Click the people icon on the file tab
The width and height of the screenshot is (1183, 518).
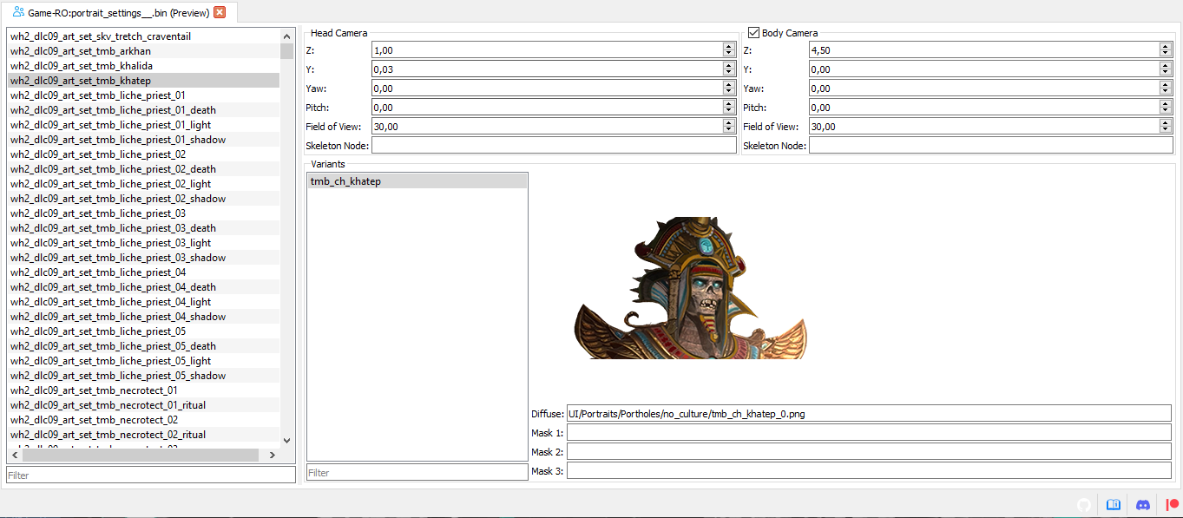click(18, 12)
